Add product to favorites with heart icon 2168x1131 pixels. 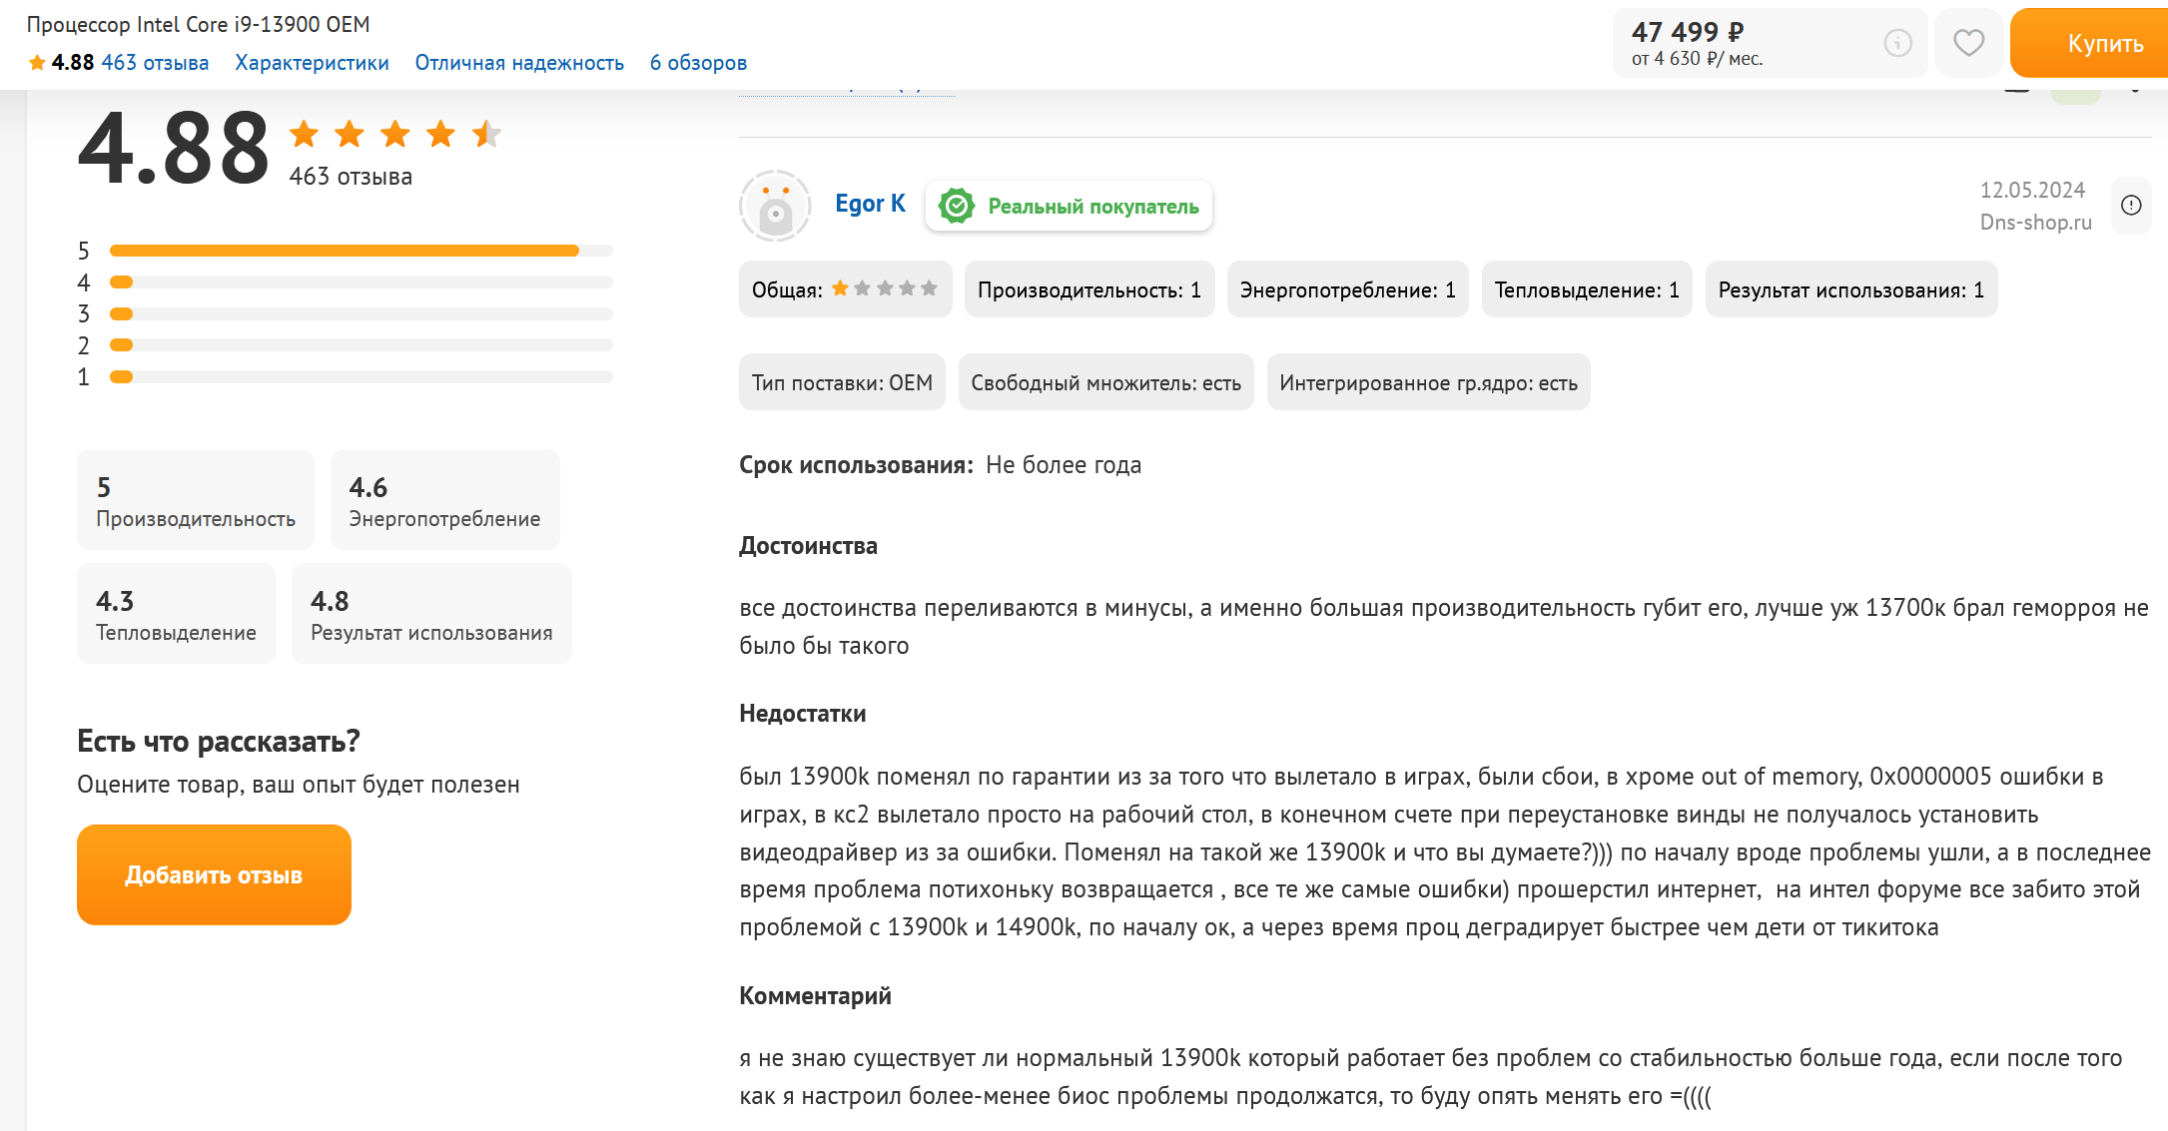pyautogui.click(x=1968, y=43)
